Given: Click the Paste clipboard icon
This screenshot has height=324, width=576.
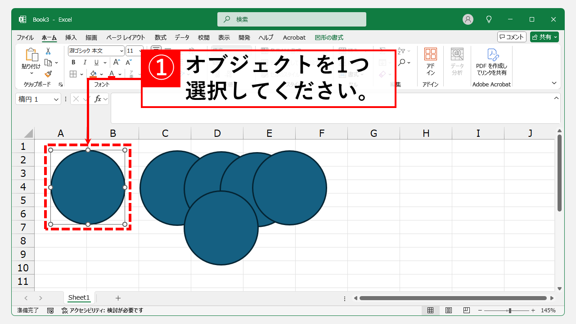Looking at the screenshot, I should click(31, 54).
